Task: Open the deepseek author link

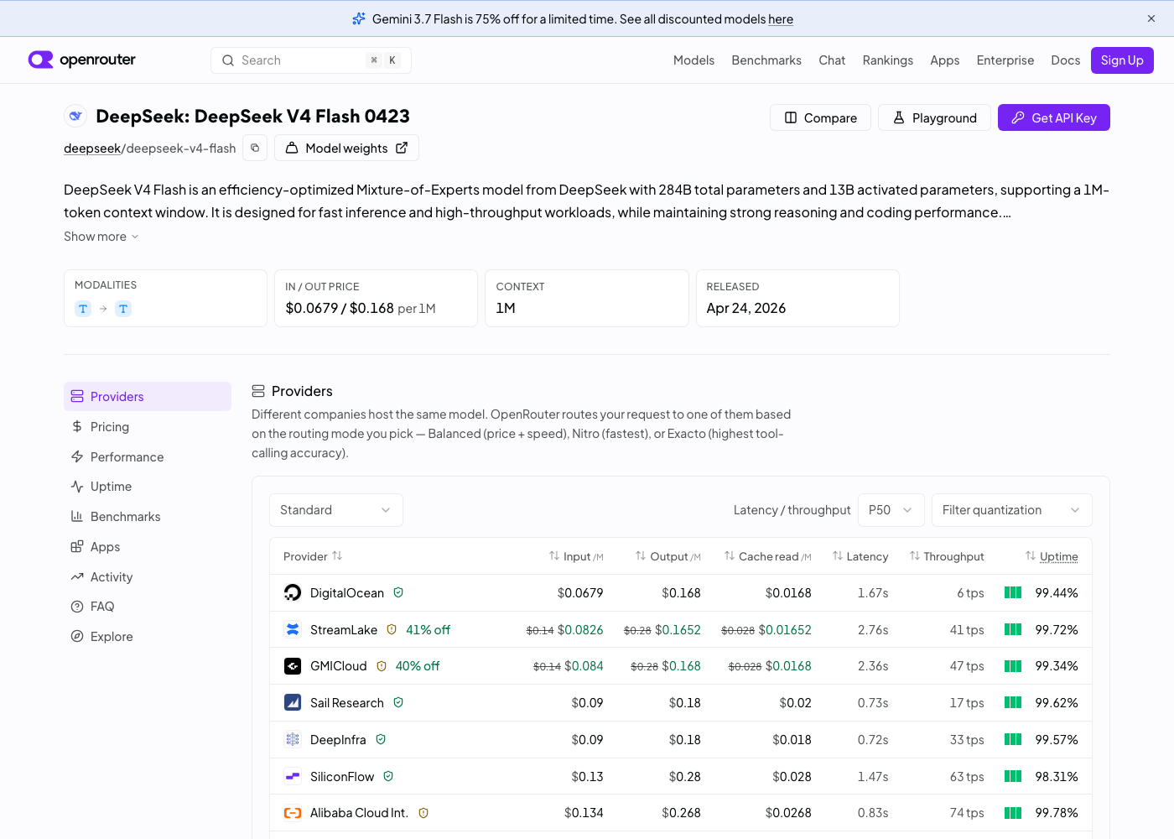Action: click(x=92, y=149)
